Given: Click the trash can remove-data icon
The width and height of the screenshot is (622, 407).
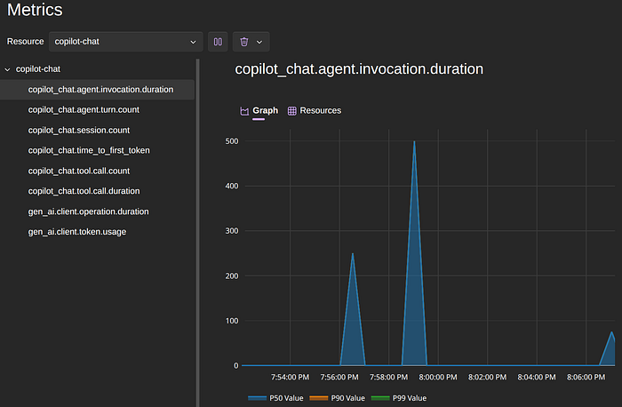Looking at the screenshot, I should coord(244,42).
